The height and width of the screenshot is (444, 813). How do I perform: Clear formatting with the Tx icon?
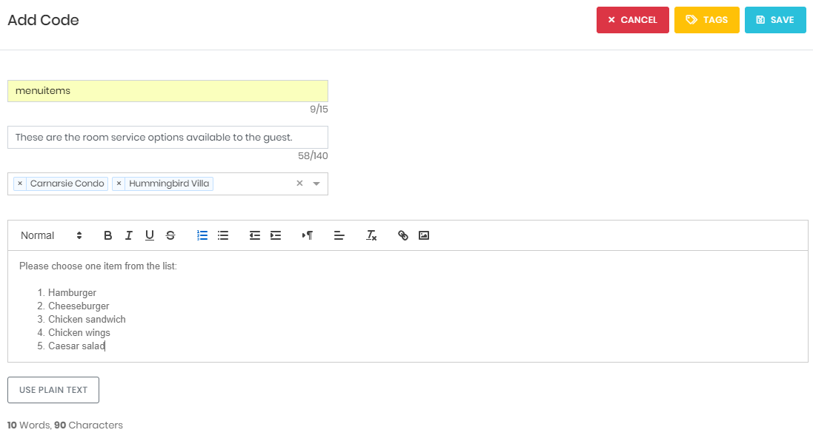pos(371,235)
